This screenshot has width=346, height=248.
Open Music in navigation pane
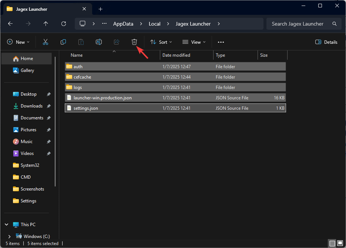click(x=27, y=142)
